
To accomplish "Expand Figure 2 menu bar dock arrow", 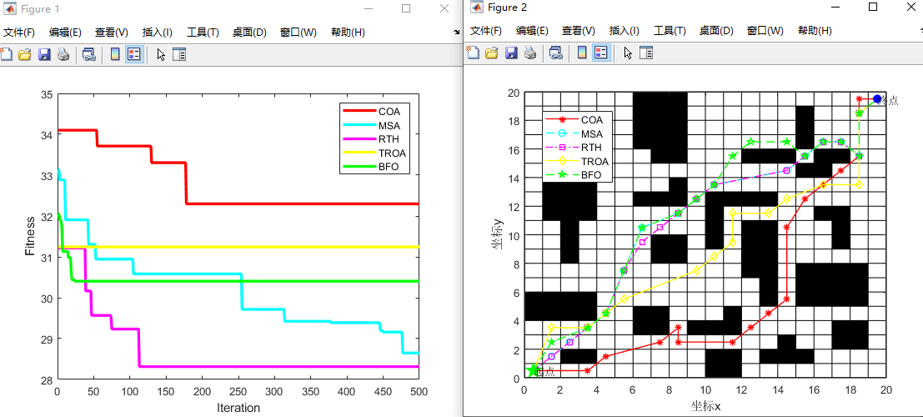I will point(919,31).
